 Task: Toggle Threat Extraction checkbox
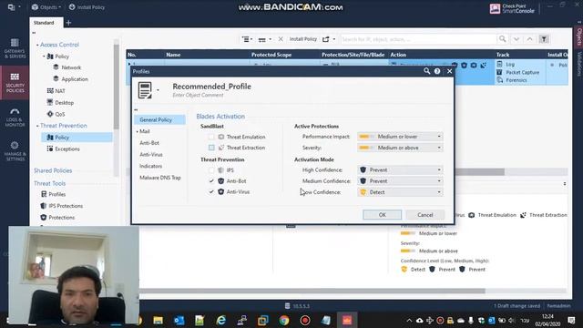(x=211, y=148)
